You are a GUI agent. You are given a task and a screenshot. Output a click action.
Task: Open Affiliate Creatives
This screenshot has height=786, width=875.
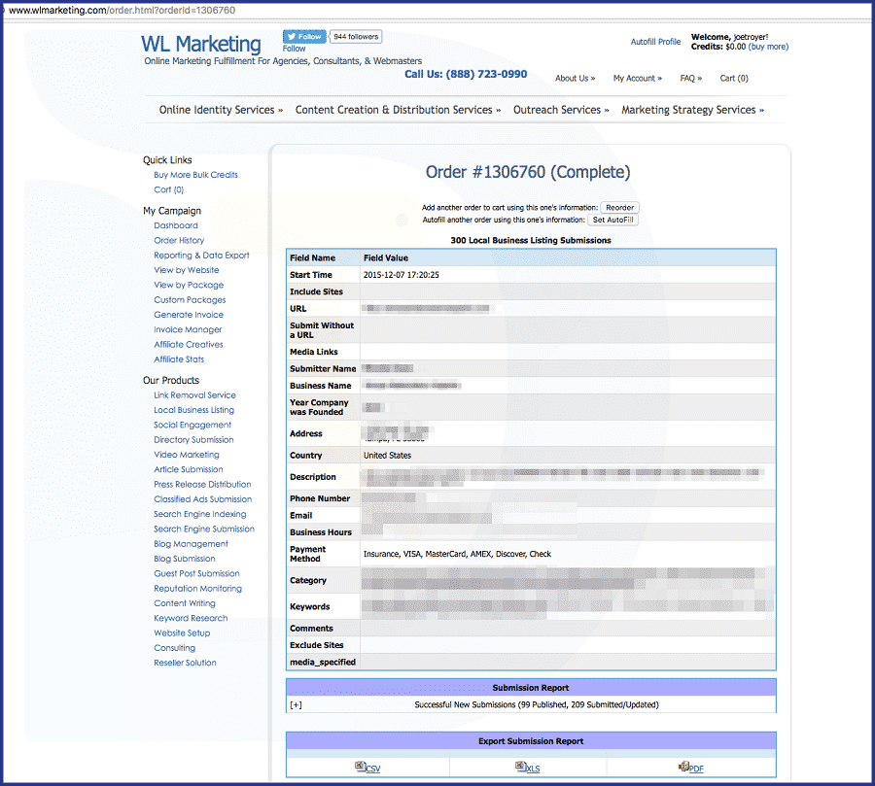[x=189, y=345]
